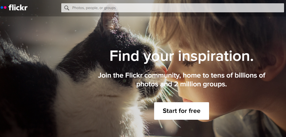Click the child's ear in the photo

(274, 62)
